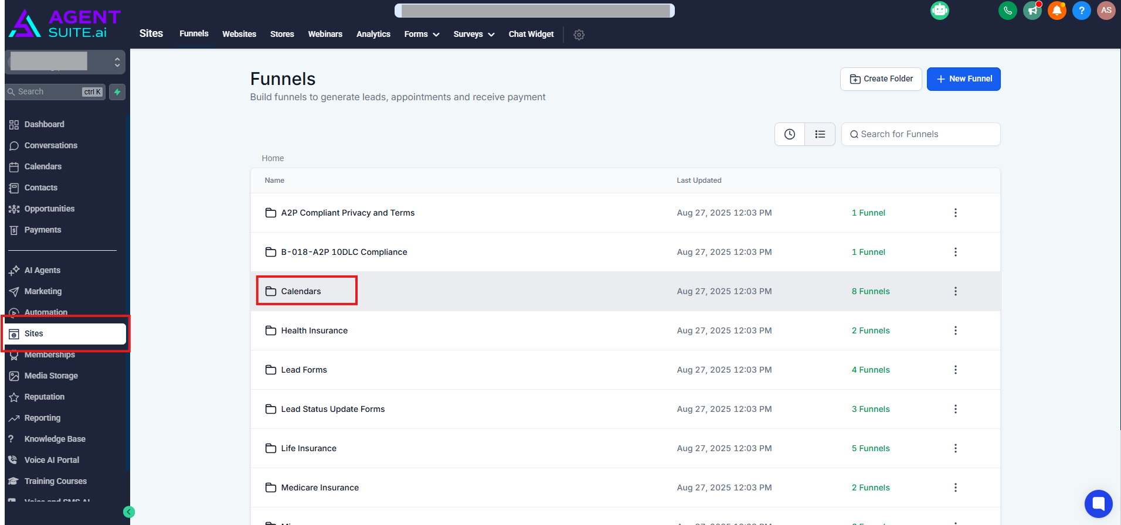This screenshot has height=525, width=1121.
Task: Open options menu for Health Insurance folder
Action: pyautogui.click(x=956, y=330)
